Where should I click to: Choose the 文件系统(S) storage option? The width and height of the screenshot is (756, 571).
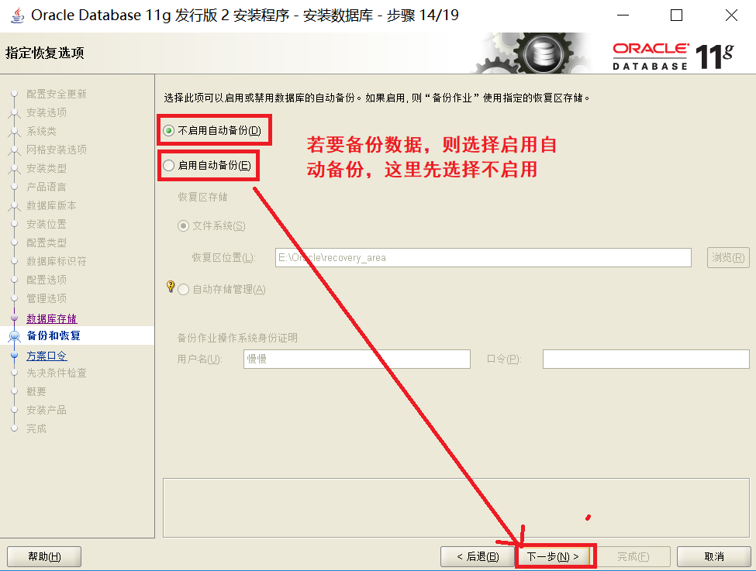tap(183, 225)
